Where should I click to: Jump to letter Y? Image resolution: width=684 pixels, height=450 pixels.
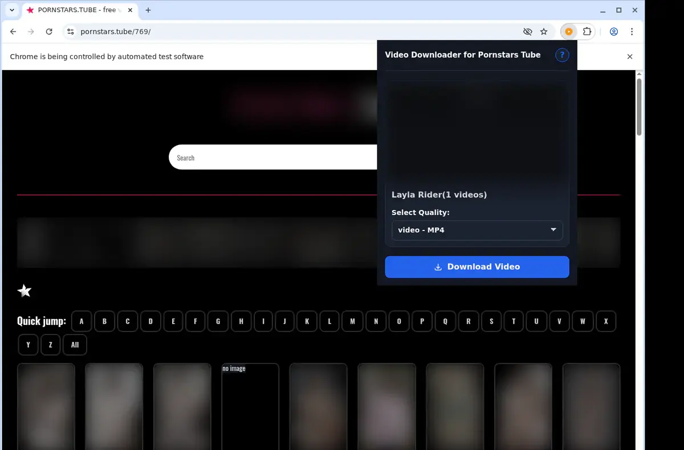click(28, 345)
